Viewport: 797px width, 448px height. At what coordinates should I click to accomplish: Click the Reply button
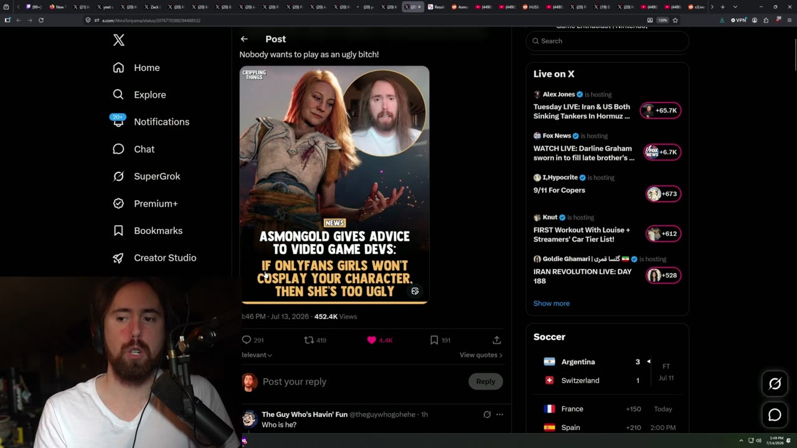point(486,381)
